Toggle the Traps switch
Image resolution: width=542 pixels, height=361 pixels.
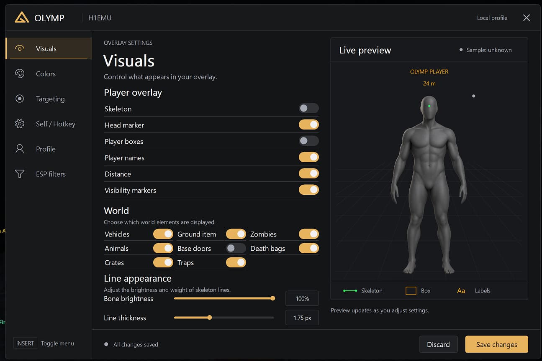click(x=236, y=262)
